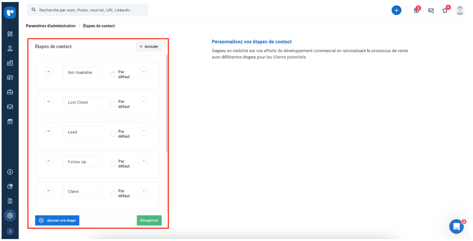473x241 pixels.
Task: Check Par défaut for the Client stage
Action: 113,193
